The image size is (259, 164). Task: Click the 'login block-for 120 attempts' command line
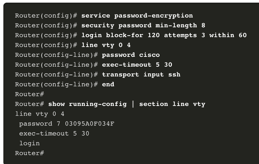(164, 35)
